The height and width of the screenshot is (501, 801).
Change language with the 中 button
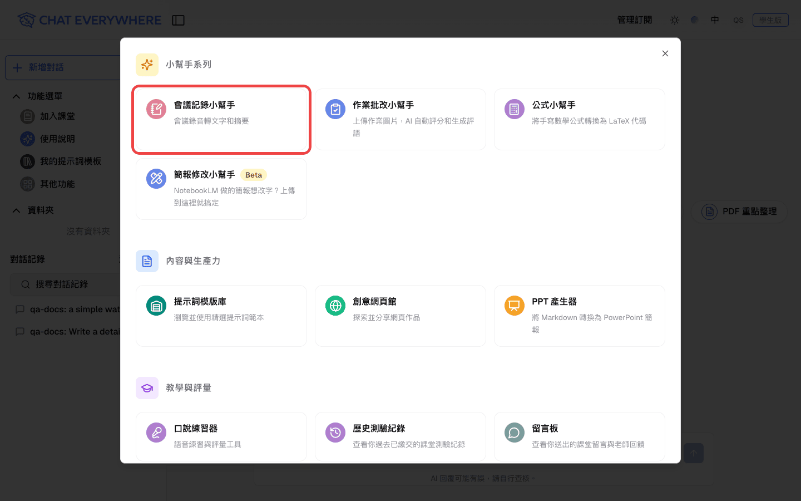point(715,20)
